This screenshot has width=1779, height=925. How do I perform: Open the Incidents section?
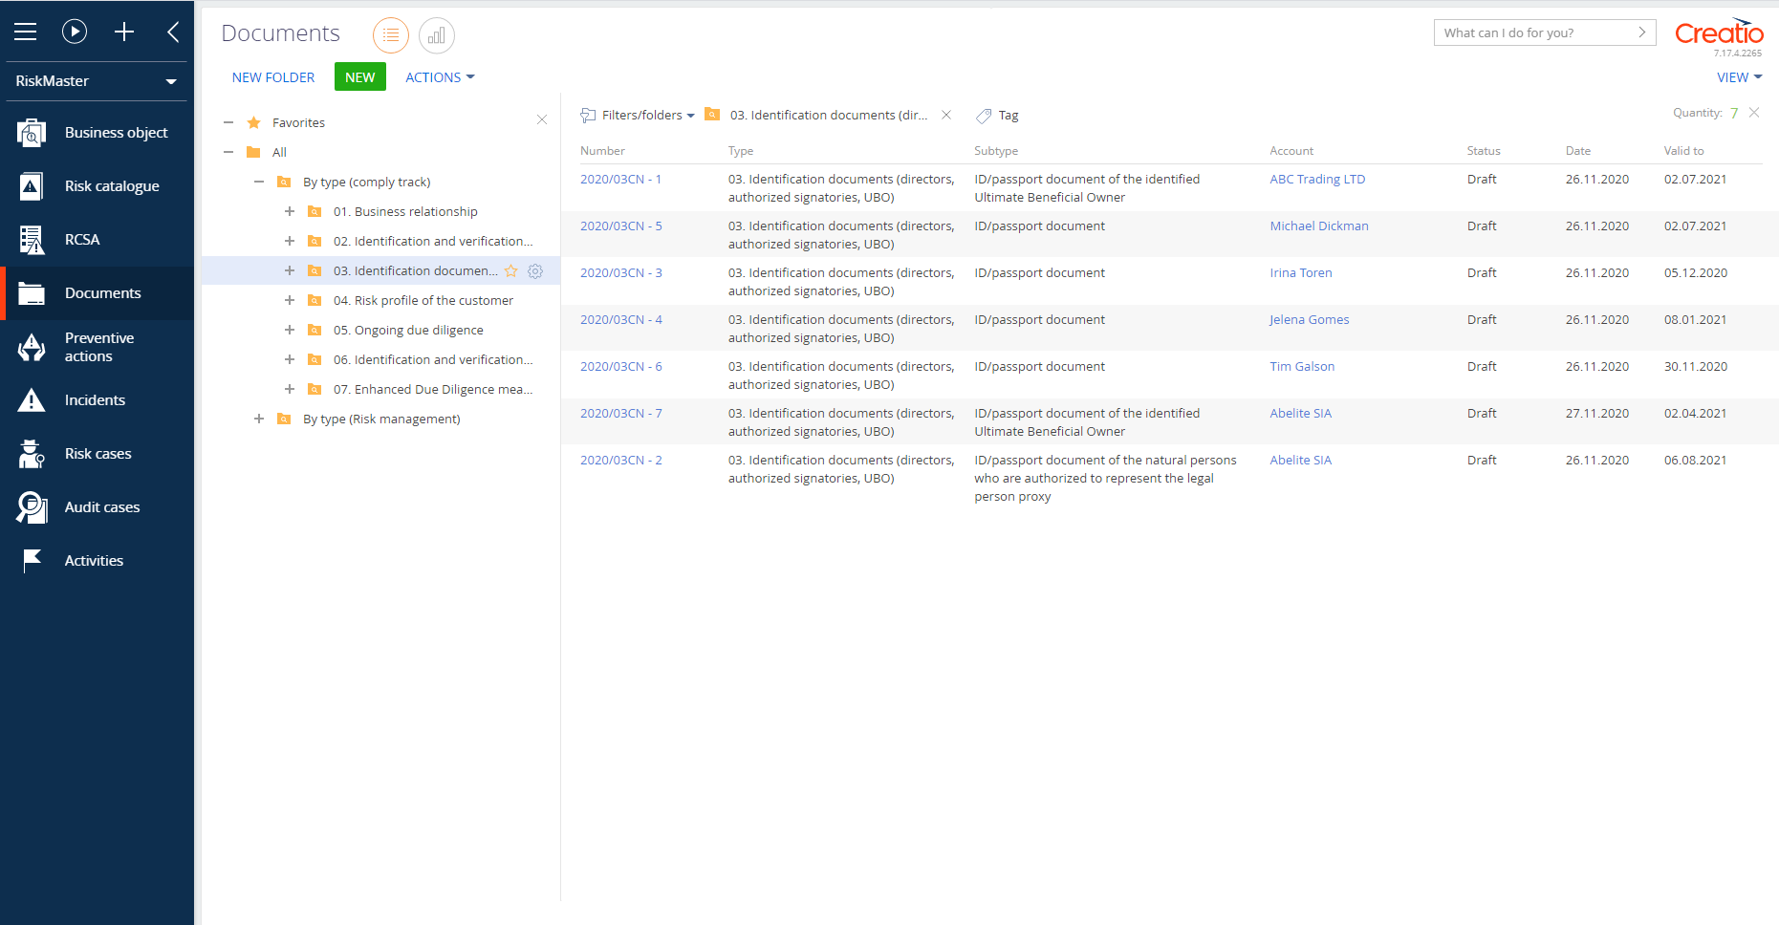(x=95, y=400)
